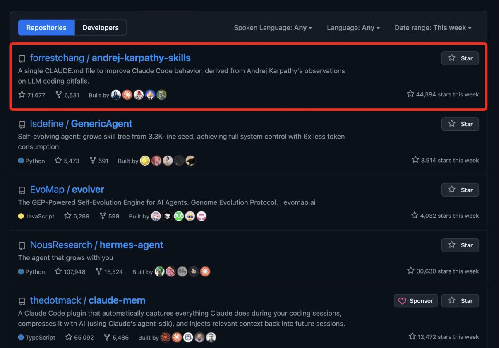The height and width of the screenshot is (348, 499).
Task: View 6,531 forks of andrej-karpathy-skills
Action: coord(67,95)
